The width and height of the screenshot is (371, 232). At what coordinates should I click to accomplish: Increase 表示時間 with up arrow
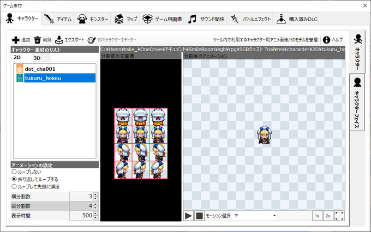[95, 213]
